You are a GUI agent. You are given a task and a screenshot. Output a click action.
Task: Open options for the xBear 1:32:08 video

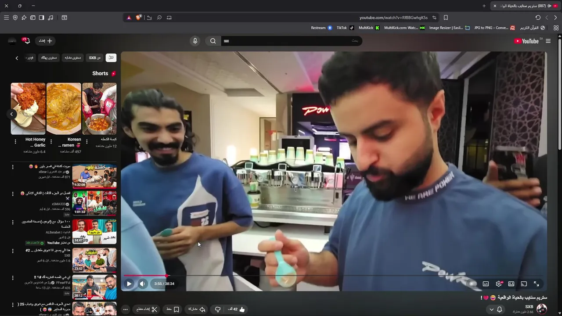13,167
